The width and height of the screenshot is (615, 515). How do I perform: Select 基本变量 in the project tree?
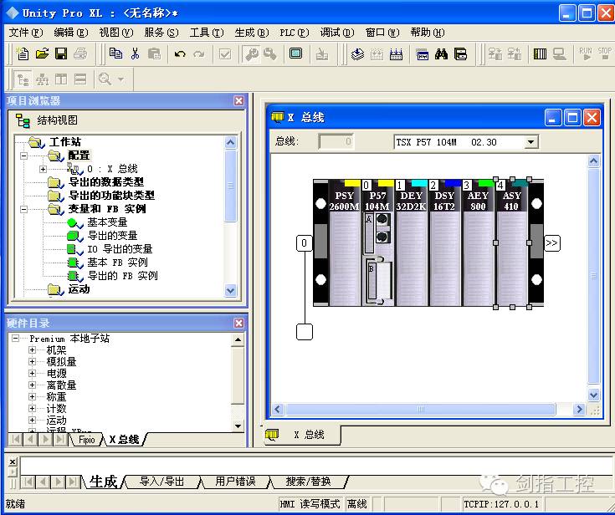107,222
